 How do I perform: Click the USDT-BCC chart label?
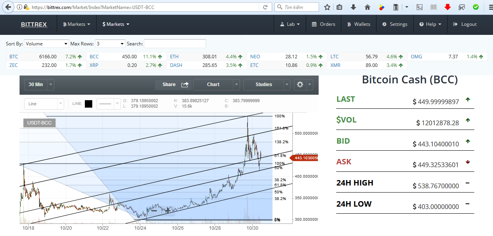39,123
